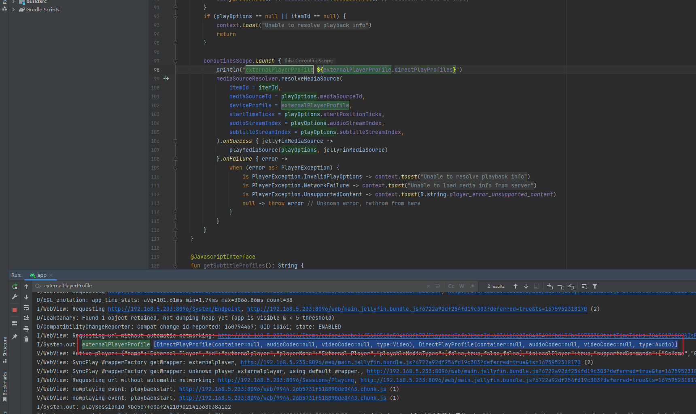Collapse the when block at line 109
Screen dimensions: 696x414
point(175,168)
